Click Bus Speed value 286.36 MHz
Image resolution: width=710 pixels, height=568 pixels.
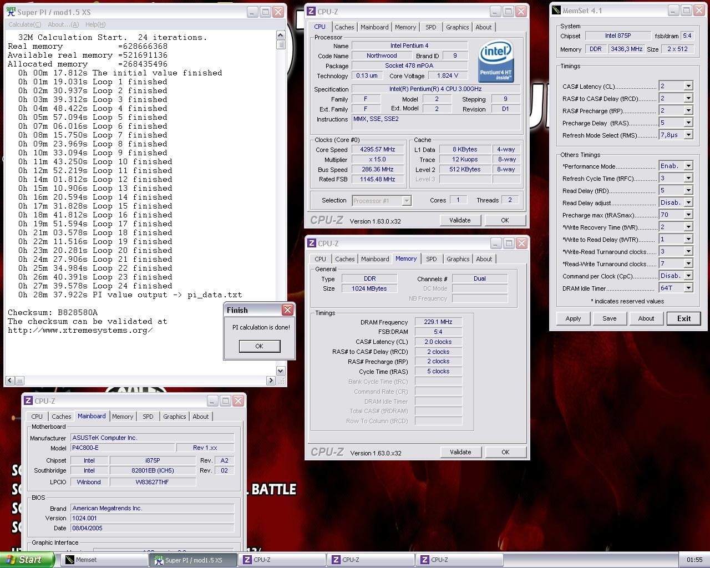point(378,169)
